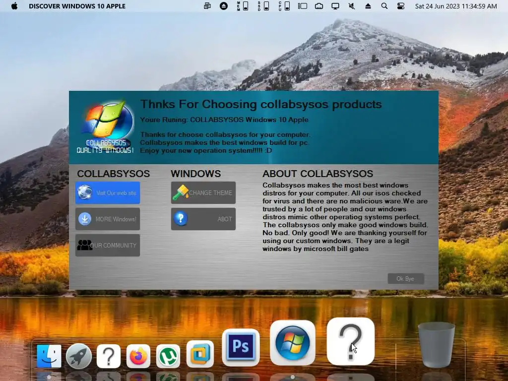The image size is (508, 381).
Task: Dismiss the dialog with Ok Bye
Action: click(406, 279)
